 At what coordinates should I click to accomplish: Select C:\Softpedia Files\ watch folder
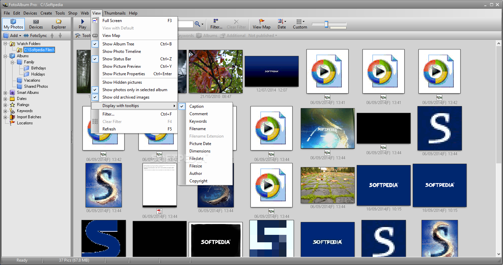click(39, 50)
